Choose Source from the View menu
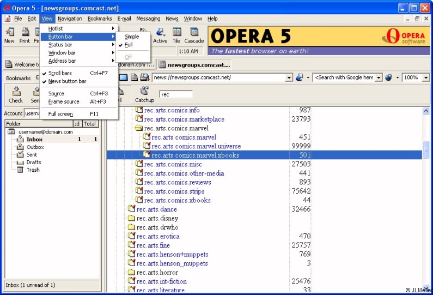Image resolution: width=433 pixels, height=295 pixels. click(80, 93)
